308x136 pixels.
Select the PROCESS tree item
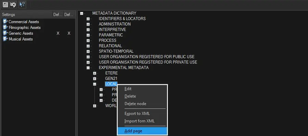pos(107,40)
